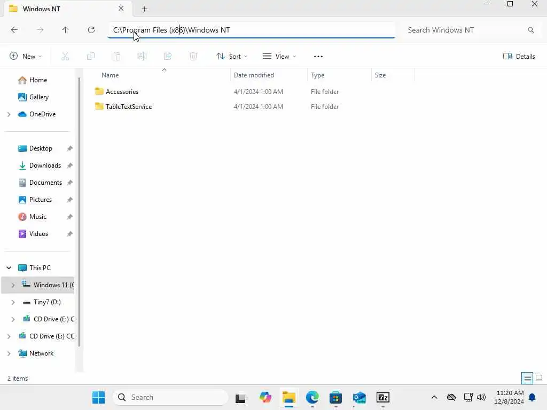
Task: Unpin Desktop using its pin icon
Action: coord(70,148)
